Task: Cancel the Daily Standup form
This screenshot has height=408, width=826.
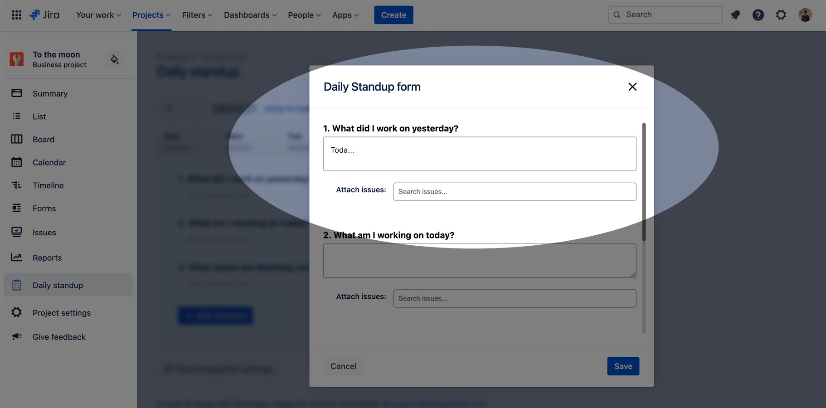Action: 343,366
